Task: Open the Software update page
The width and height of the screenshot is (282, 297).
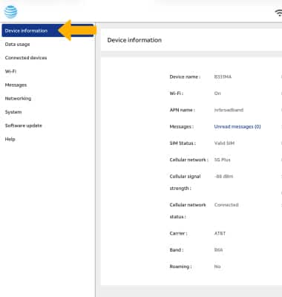Action: coord(24,125)
